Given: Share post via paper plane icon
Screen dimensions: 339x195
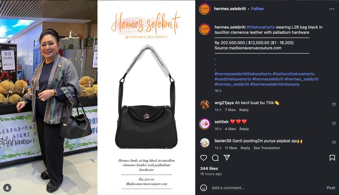Looking at the screenshot, I should coord(227,157).
